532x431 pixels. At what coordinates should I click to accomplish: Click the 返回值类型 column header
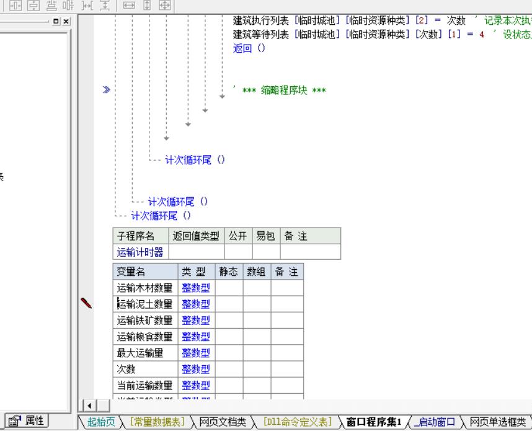[x=197, y=236]
